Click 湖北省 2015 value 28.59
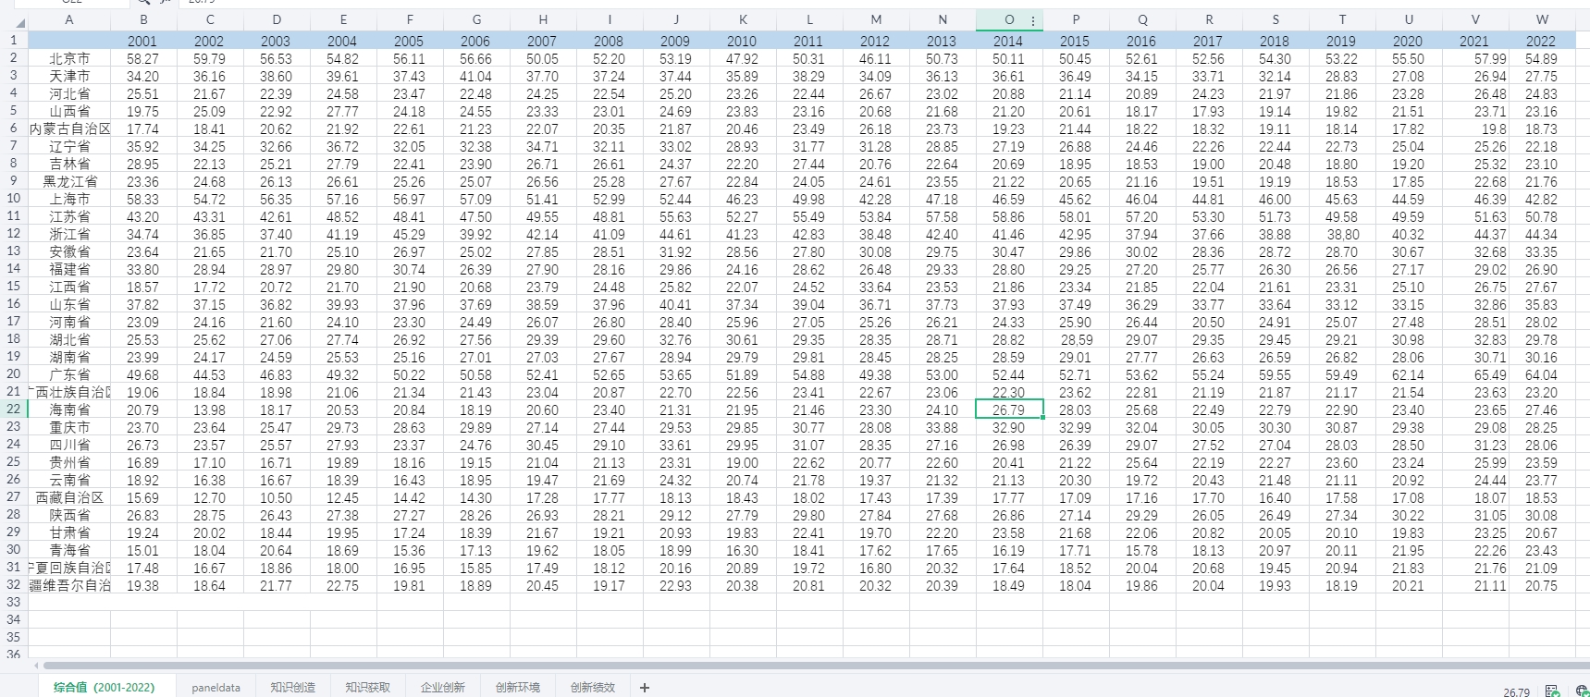 tap(1076, 339)
